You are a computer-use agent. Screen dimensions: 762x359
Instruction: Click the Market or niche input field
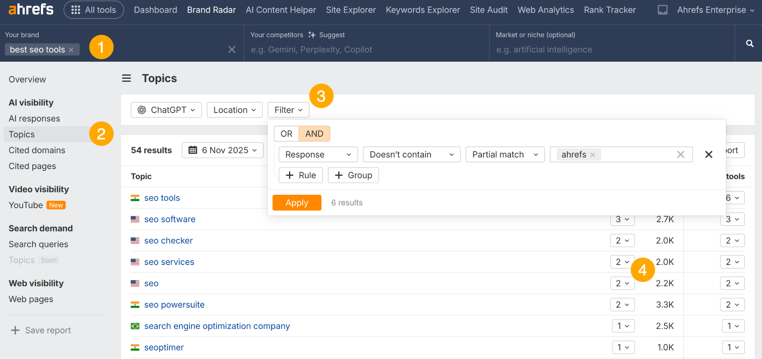tap(595, 49)
